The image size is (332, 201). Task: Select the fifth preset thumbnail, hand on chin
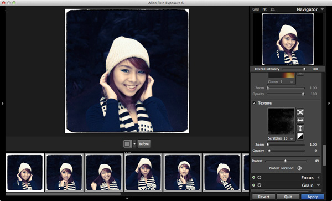[x=183, y=173]
